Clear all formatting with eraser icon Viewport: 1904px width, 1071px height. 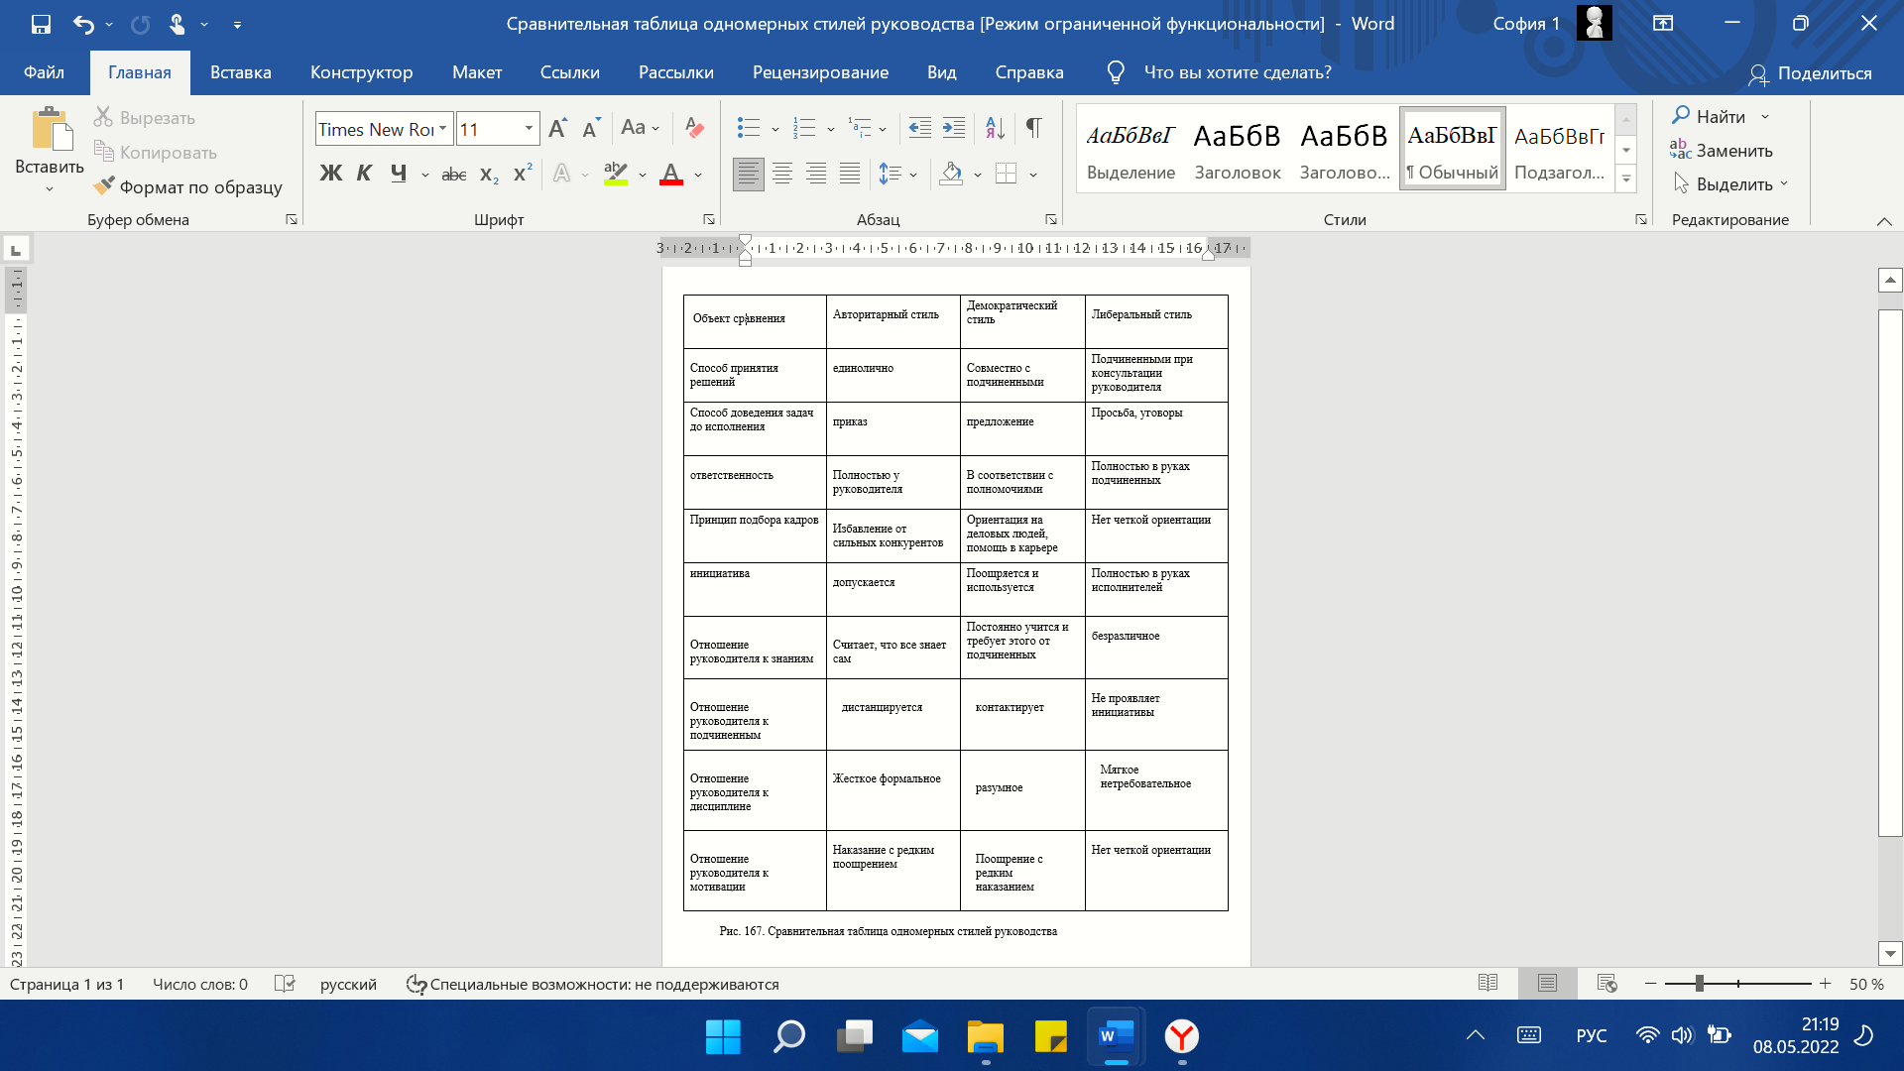pos(694,128)
